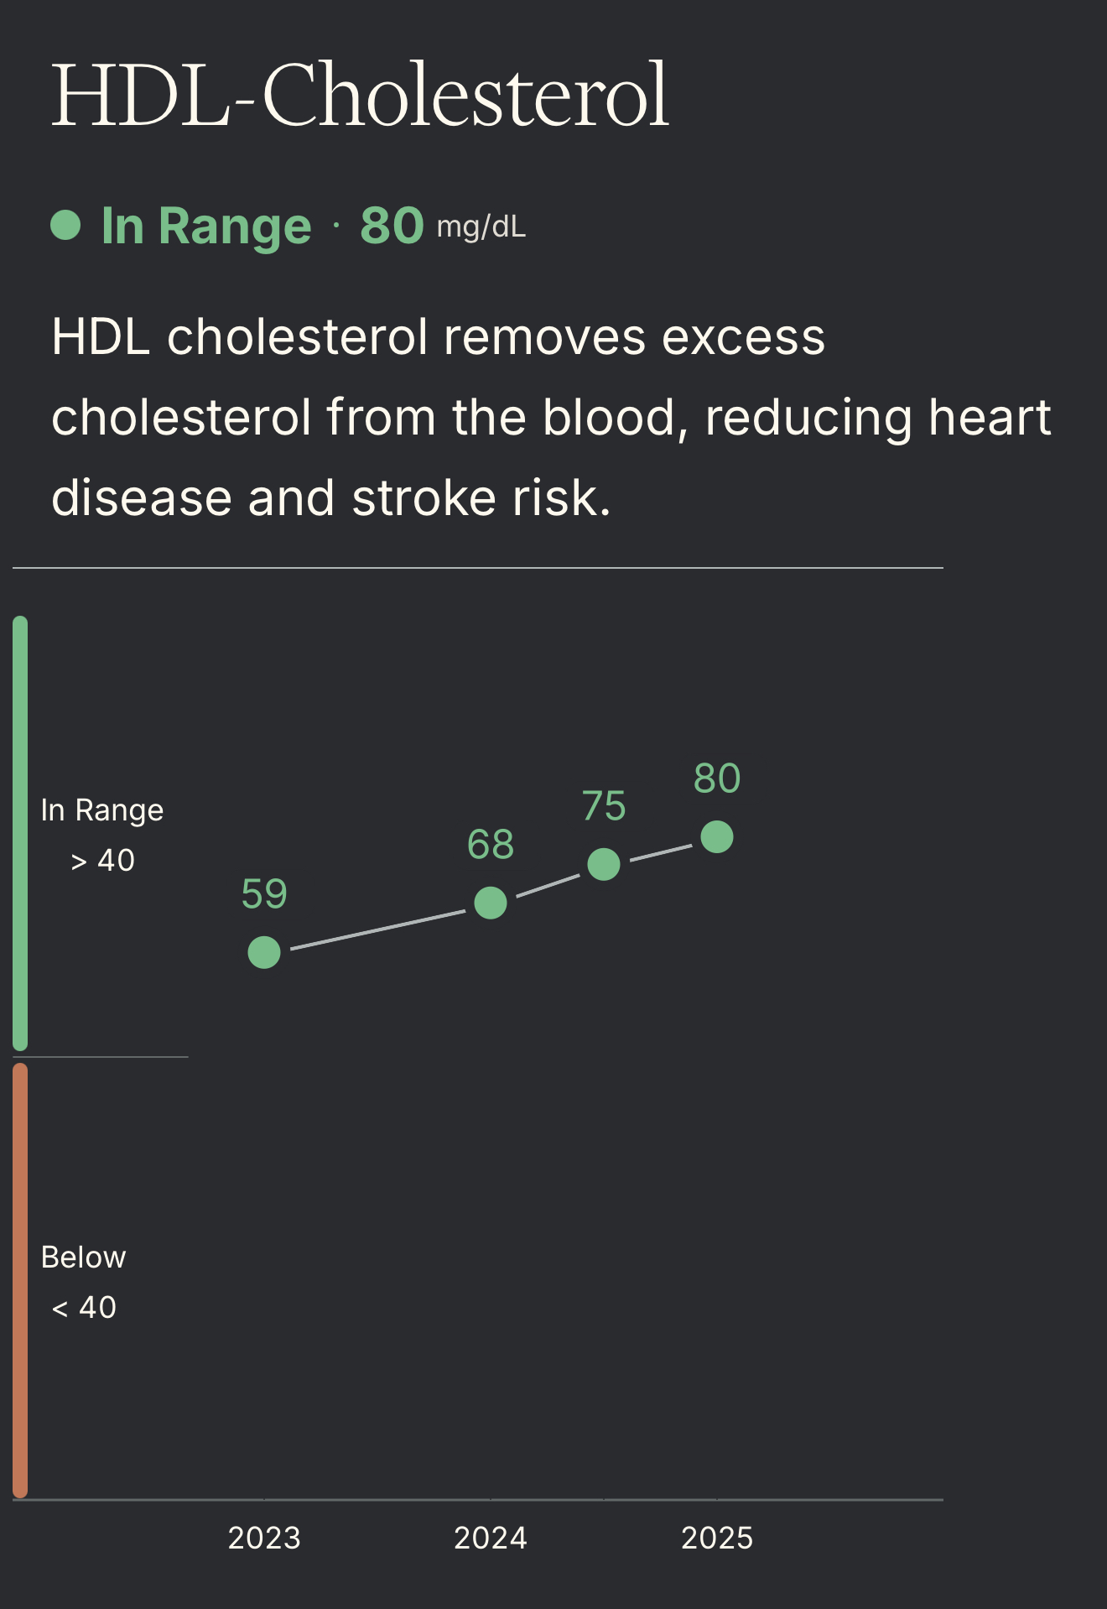This screenshot has height=1609, width=1107.
Task: Click the green In Range status dot
Action: coord(65,225)
